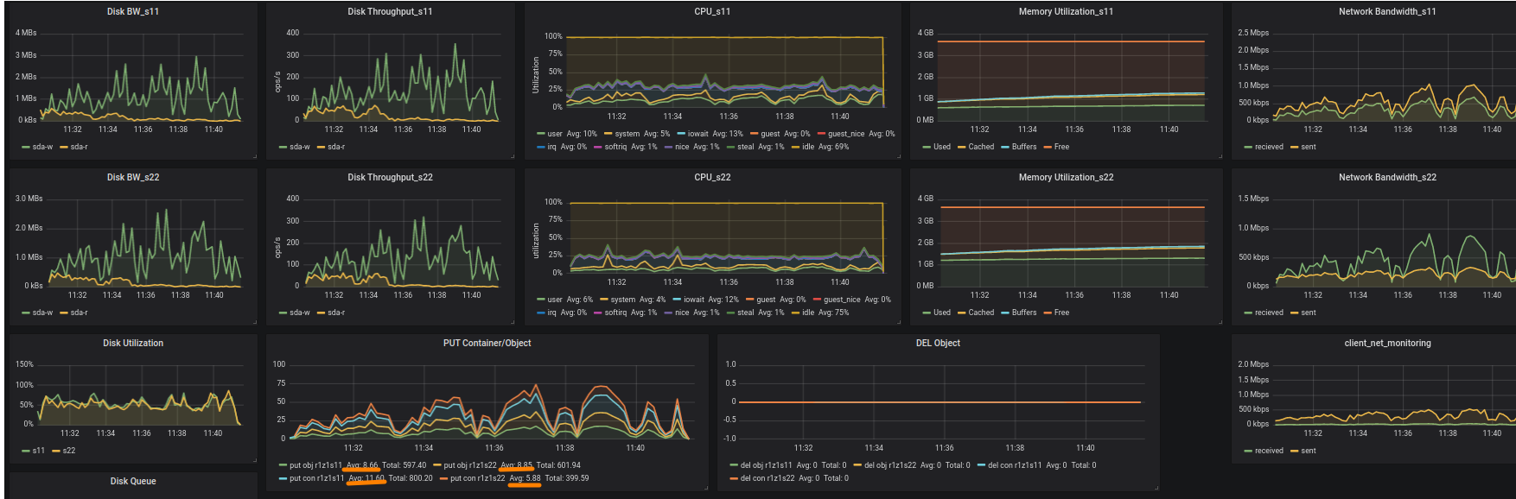
Task: Click color swatch beside sent in client_net_monitoring
Action: click(x=1294, y=451)
